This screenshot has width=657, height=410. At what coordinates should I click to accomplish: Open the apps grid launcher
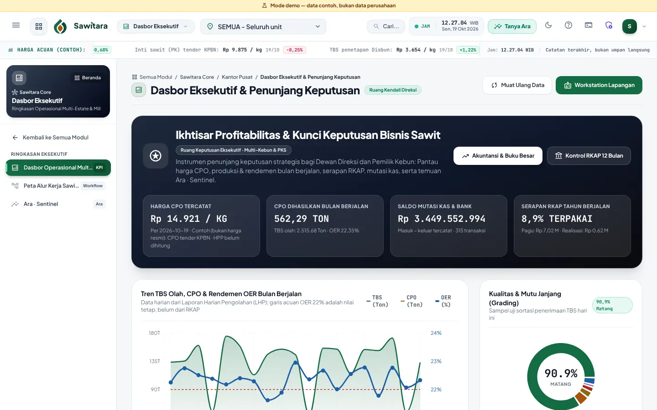(39, 26)
